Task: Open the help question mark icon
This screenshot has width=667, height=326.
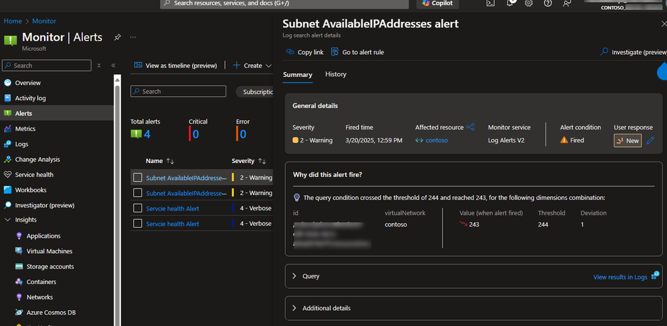Action: [x=547, y=3]
